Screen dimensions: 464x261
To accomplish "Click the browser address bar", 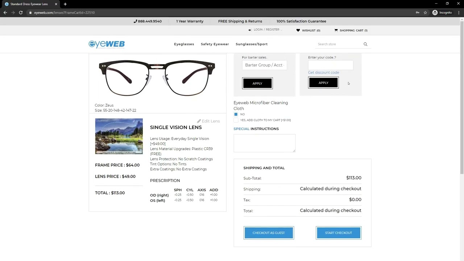I will click(221, 12).
